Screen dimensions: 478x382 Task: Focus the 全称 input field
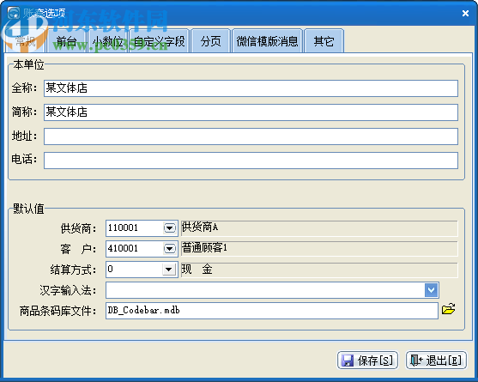[x=251, y=88]
